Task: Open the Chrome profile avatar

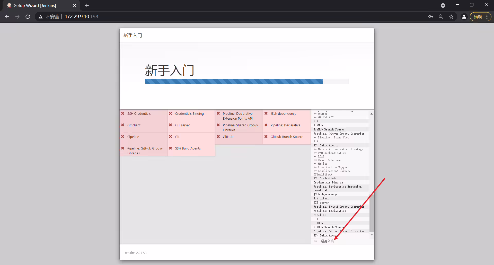Action: click(464, 17)
